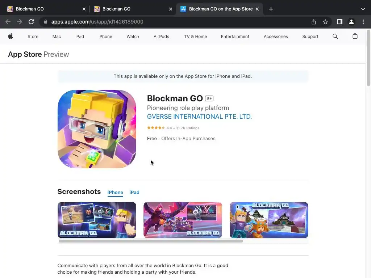
Task: Click the 'Free' price label
Action: (x=152, y=139)
